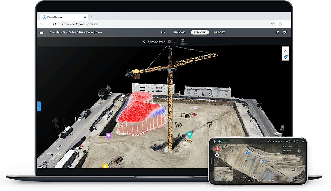Open the REPORT tab
The image size is (331, 191).
pos(219,33)
